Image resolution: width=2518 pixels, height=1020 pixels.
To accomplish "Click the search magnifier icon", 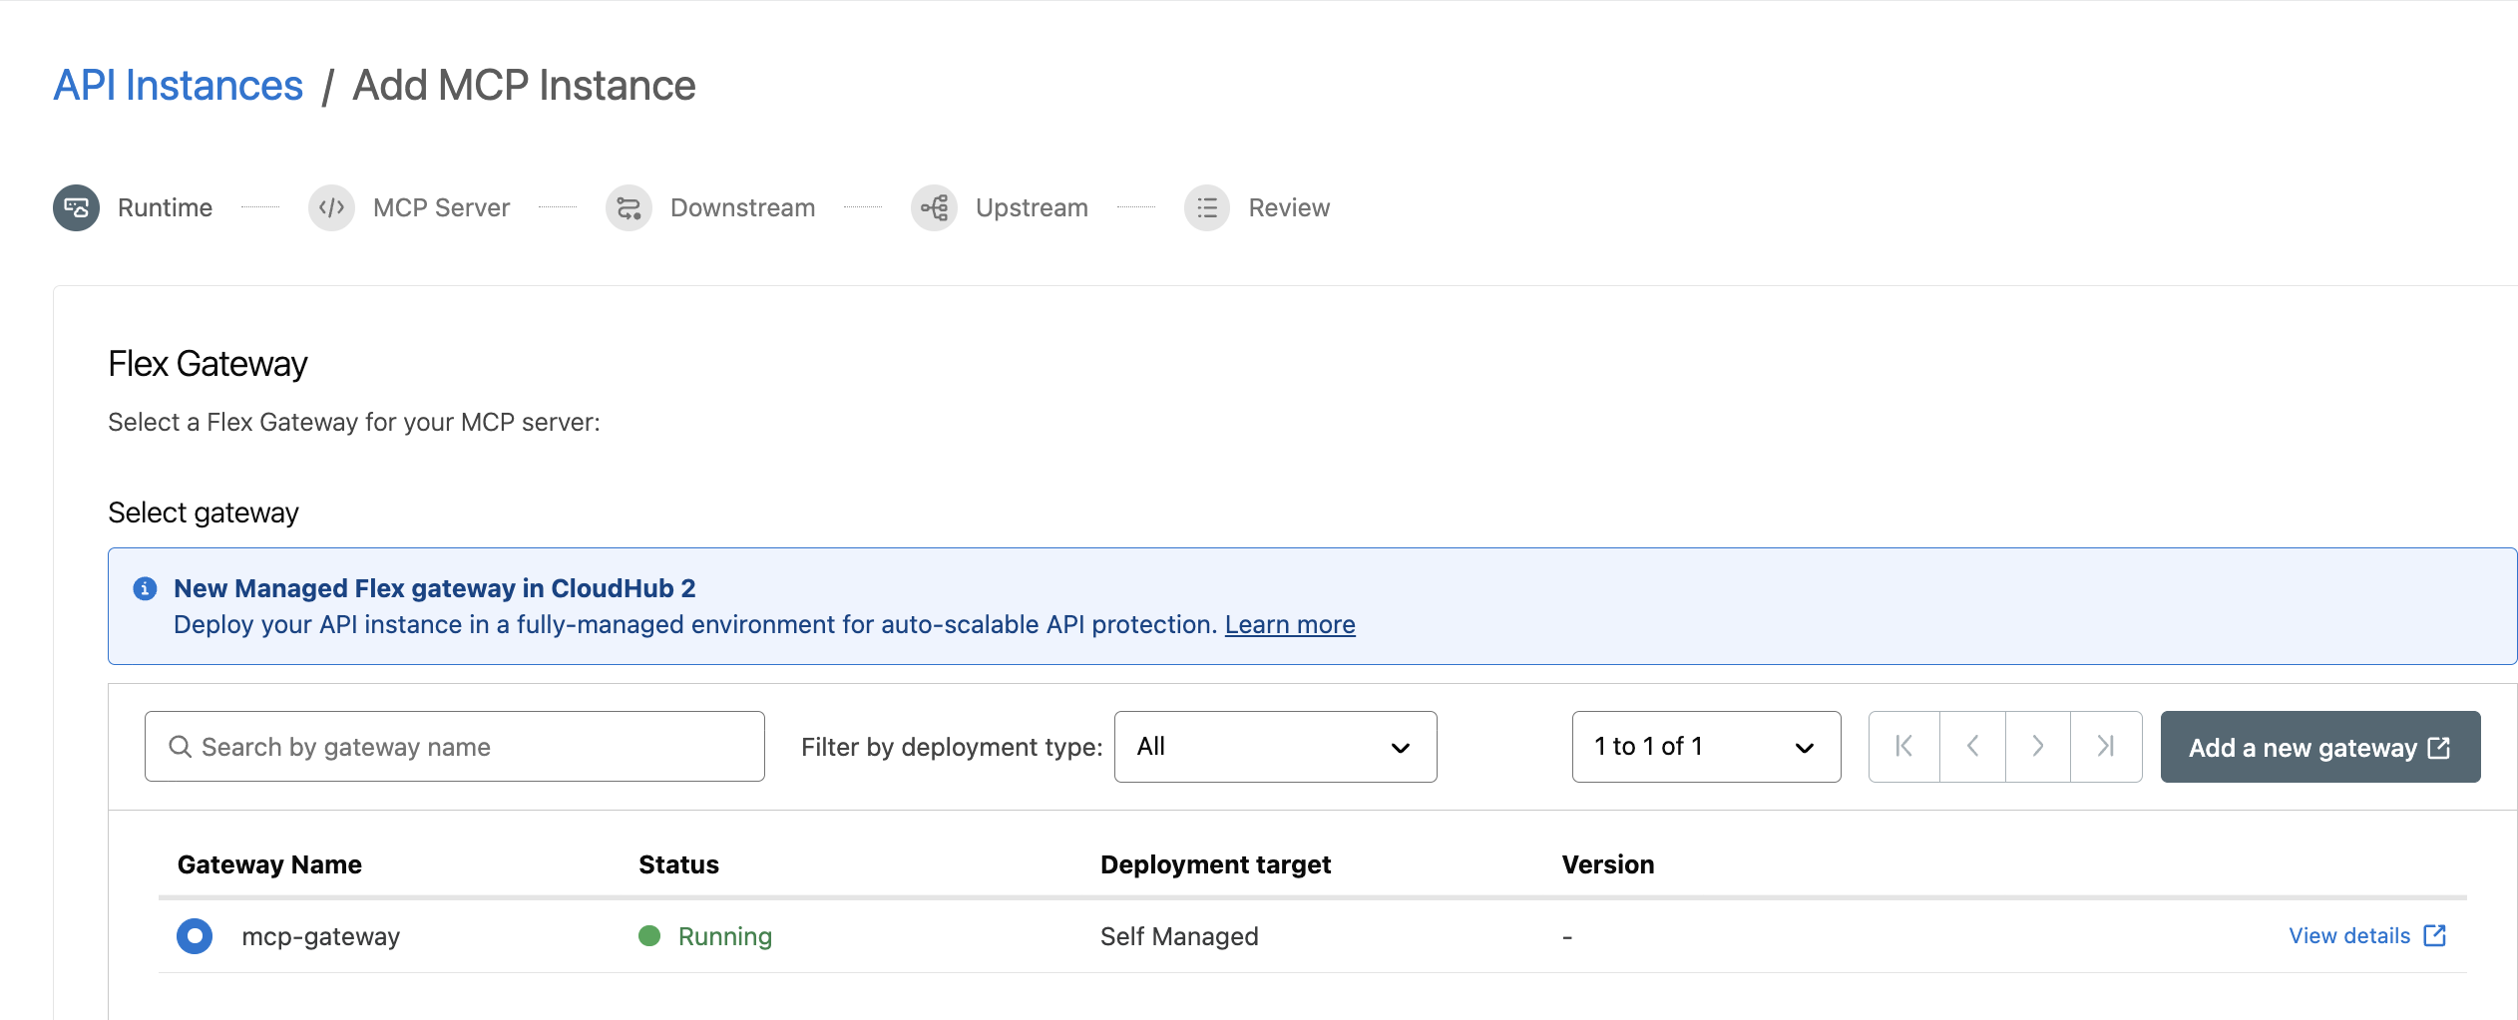I will 180,747.
